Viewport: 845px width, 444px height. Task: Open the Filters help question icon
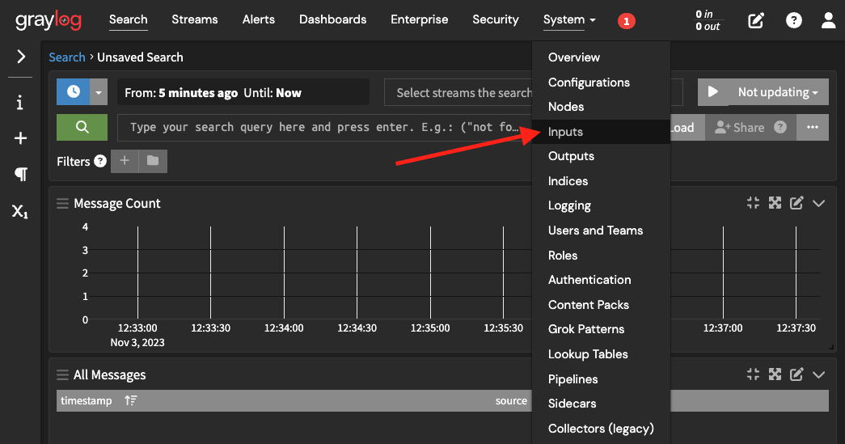pyautogui.click(x=100, y=161)
